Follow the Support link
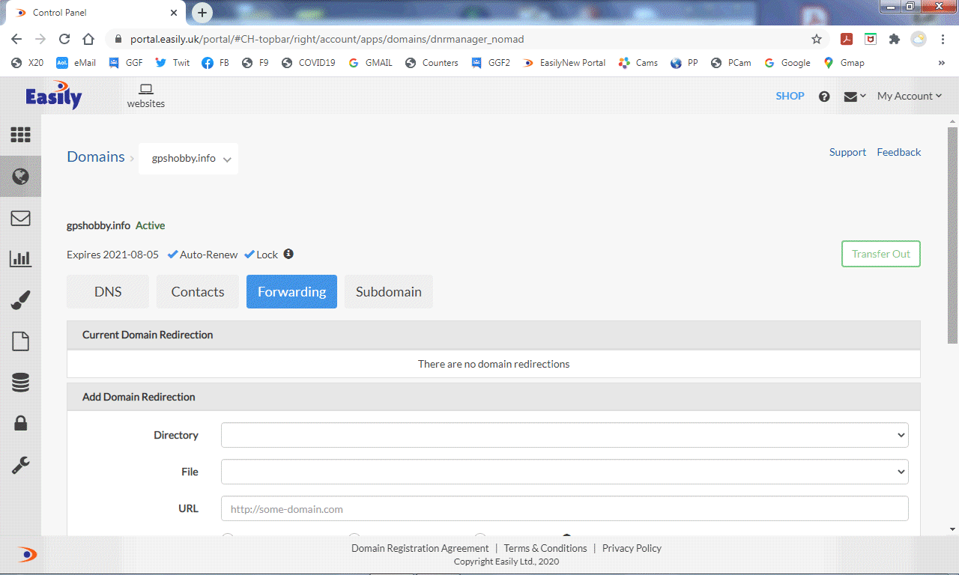Screen dimensions: 959x575 (x=847, y=152)
